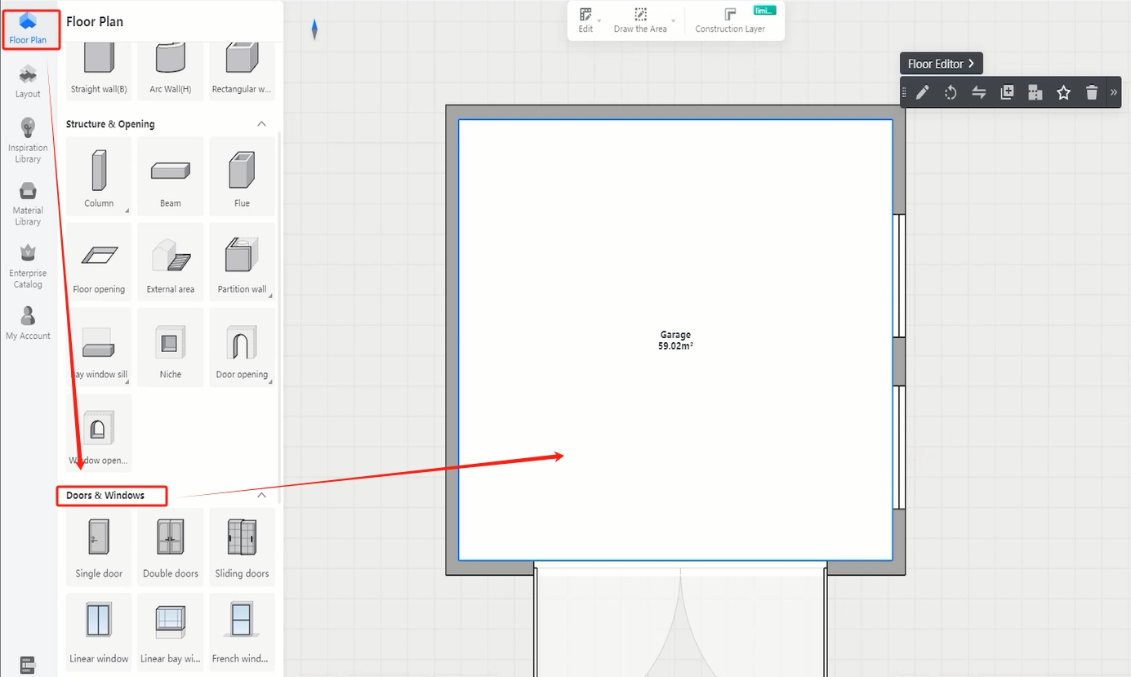Click the flip arrows icon in floating toolbar
The height and width of the screenshot is (677, 1131).
(x=979, y=92)
